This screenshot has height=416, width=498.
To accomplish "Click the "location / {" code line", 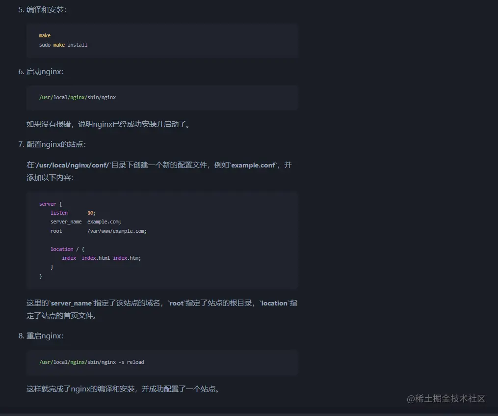I will pos(67,249).
